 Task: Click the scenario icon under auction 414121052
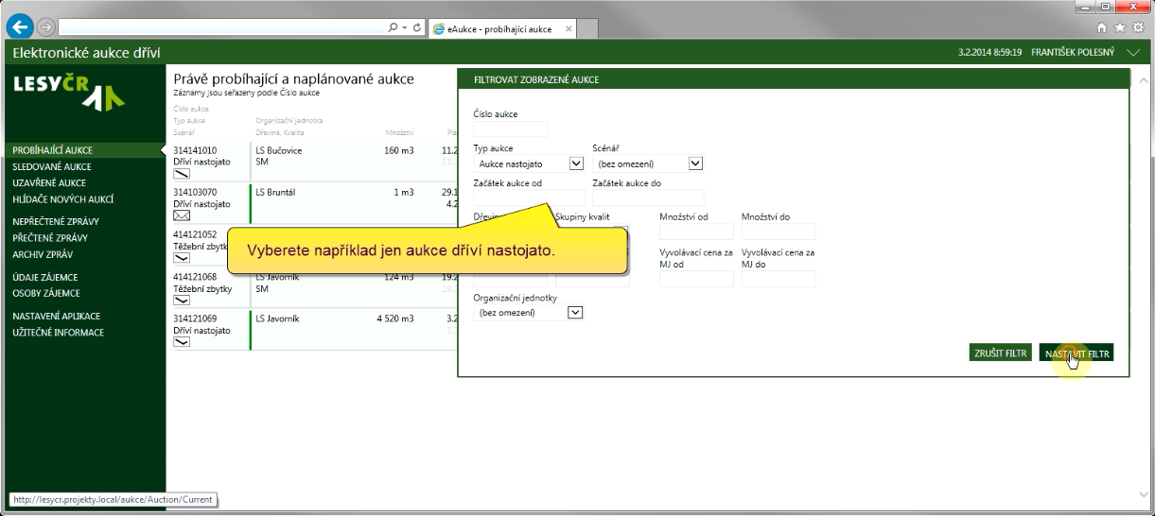coord(182,258)
